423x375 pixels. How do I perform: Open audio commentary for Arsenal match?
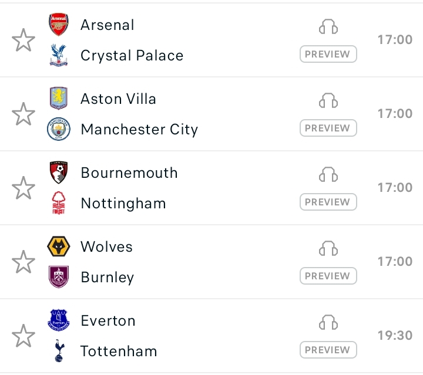pos(328,27)
